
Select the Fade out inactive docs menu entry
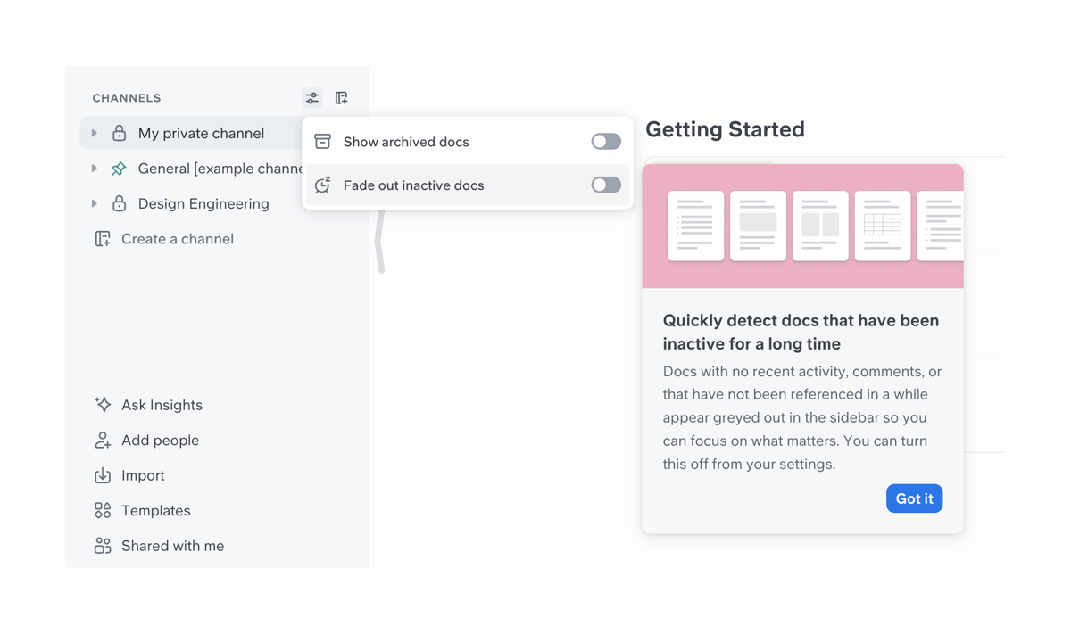[413, 185]
